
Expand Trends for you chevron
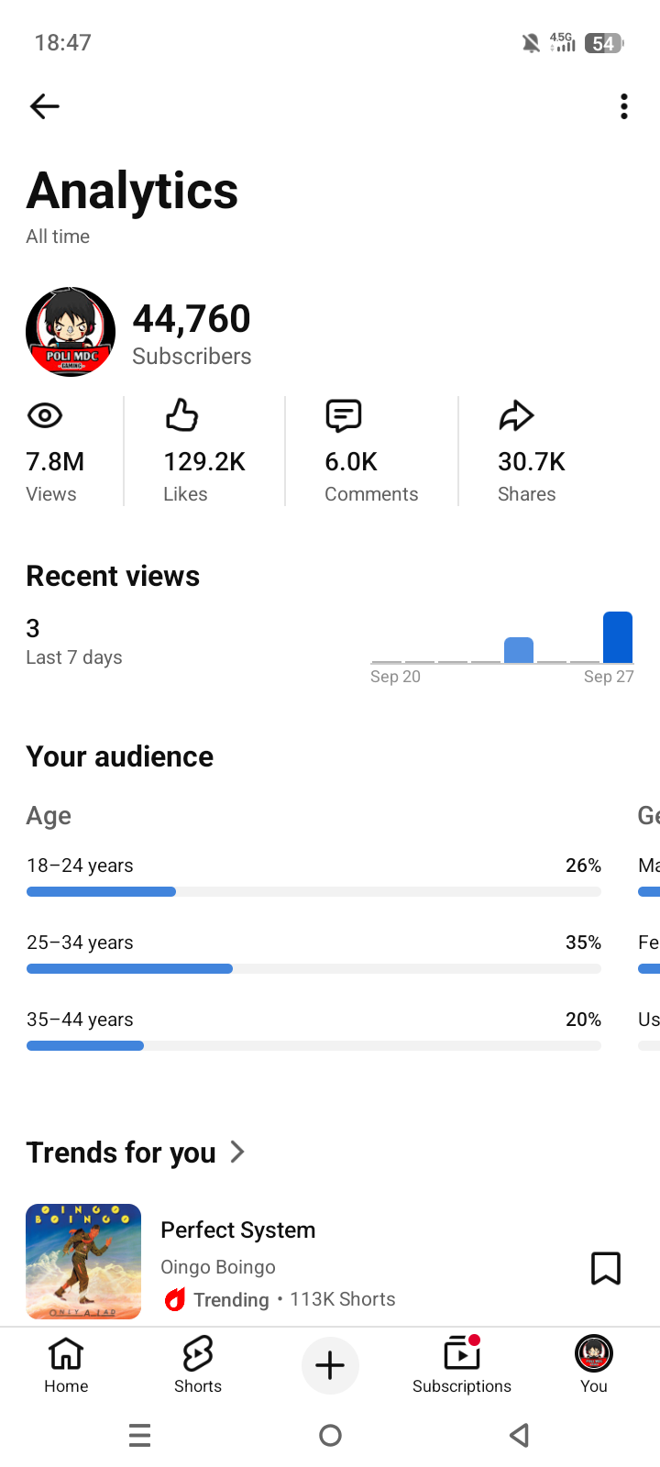pos(237,1152)
